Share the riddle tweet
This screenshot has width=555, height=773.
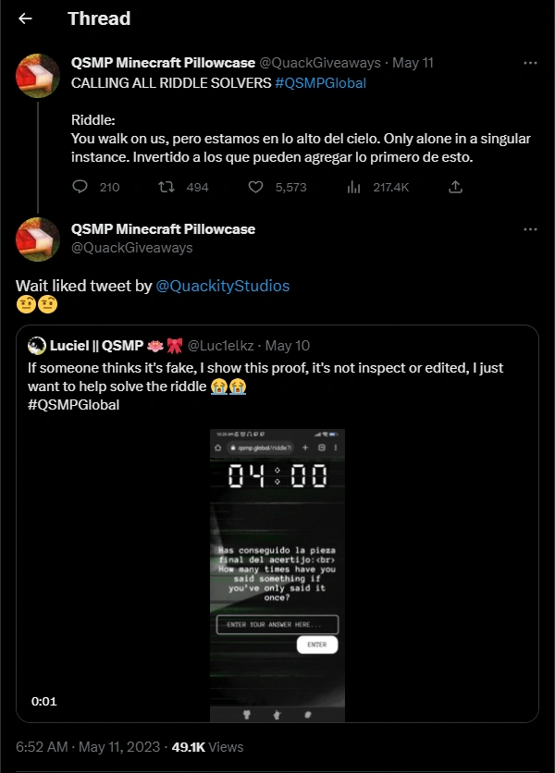tap(455, 187)
